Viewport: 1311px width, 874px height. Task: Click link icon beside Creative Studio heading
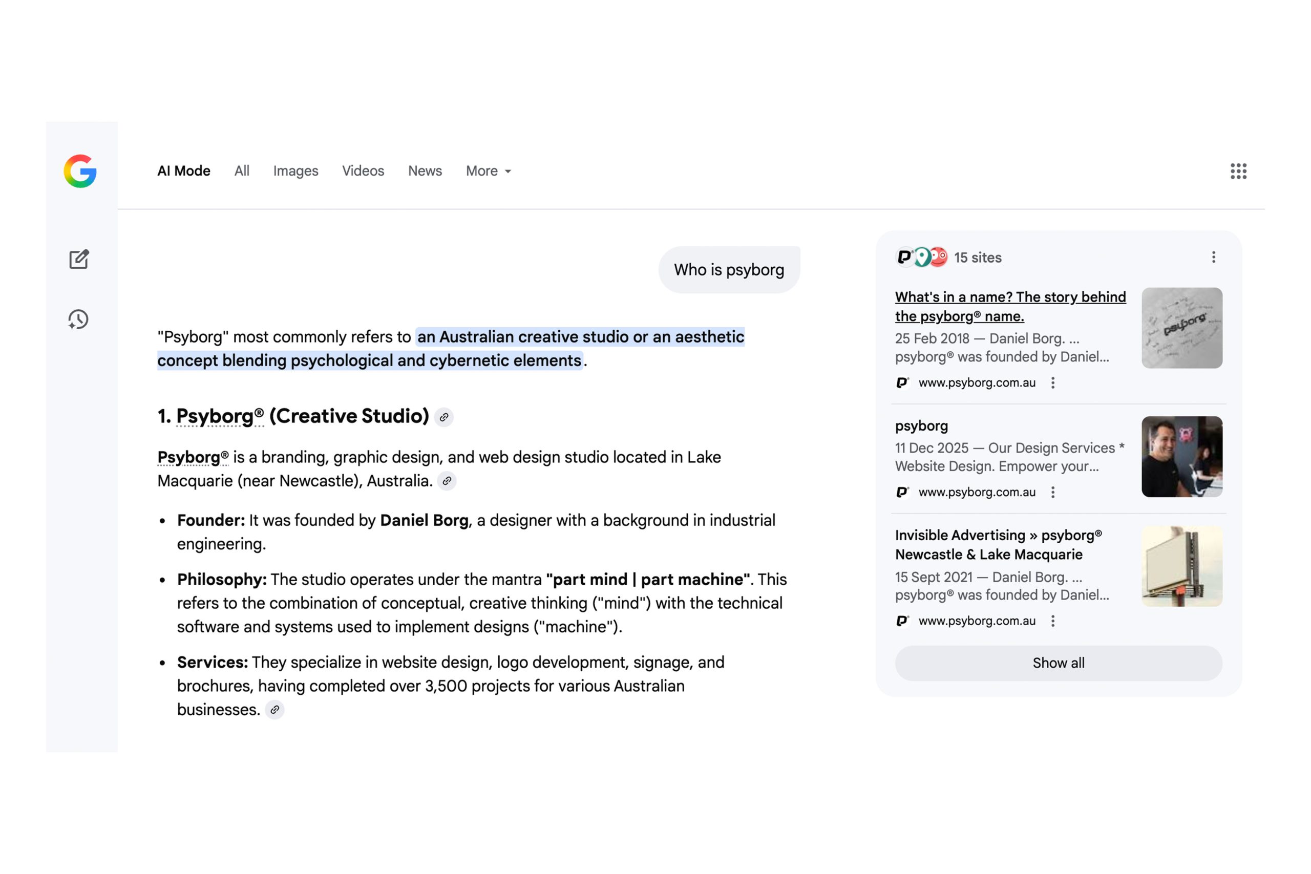point(443,417)
